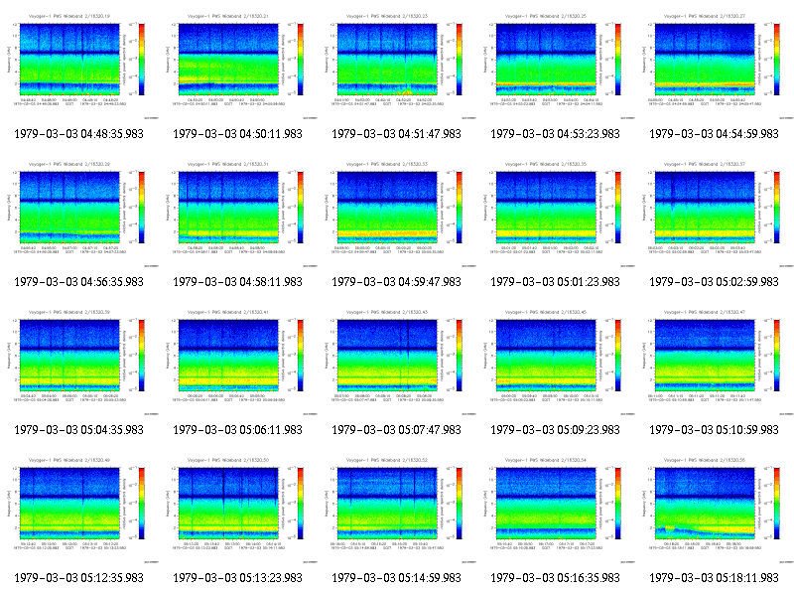Click the caption 1979-03-03 05:04:35.983
This screenshot has height=592, width=794.
coord(79,430)
